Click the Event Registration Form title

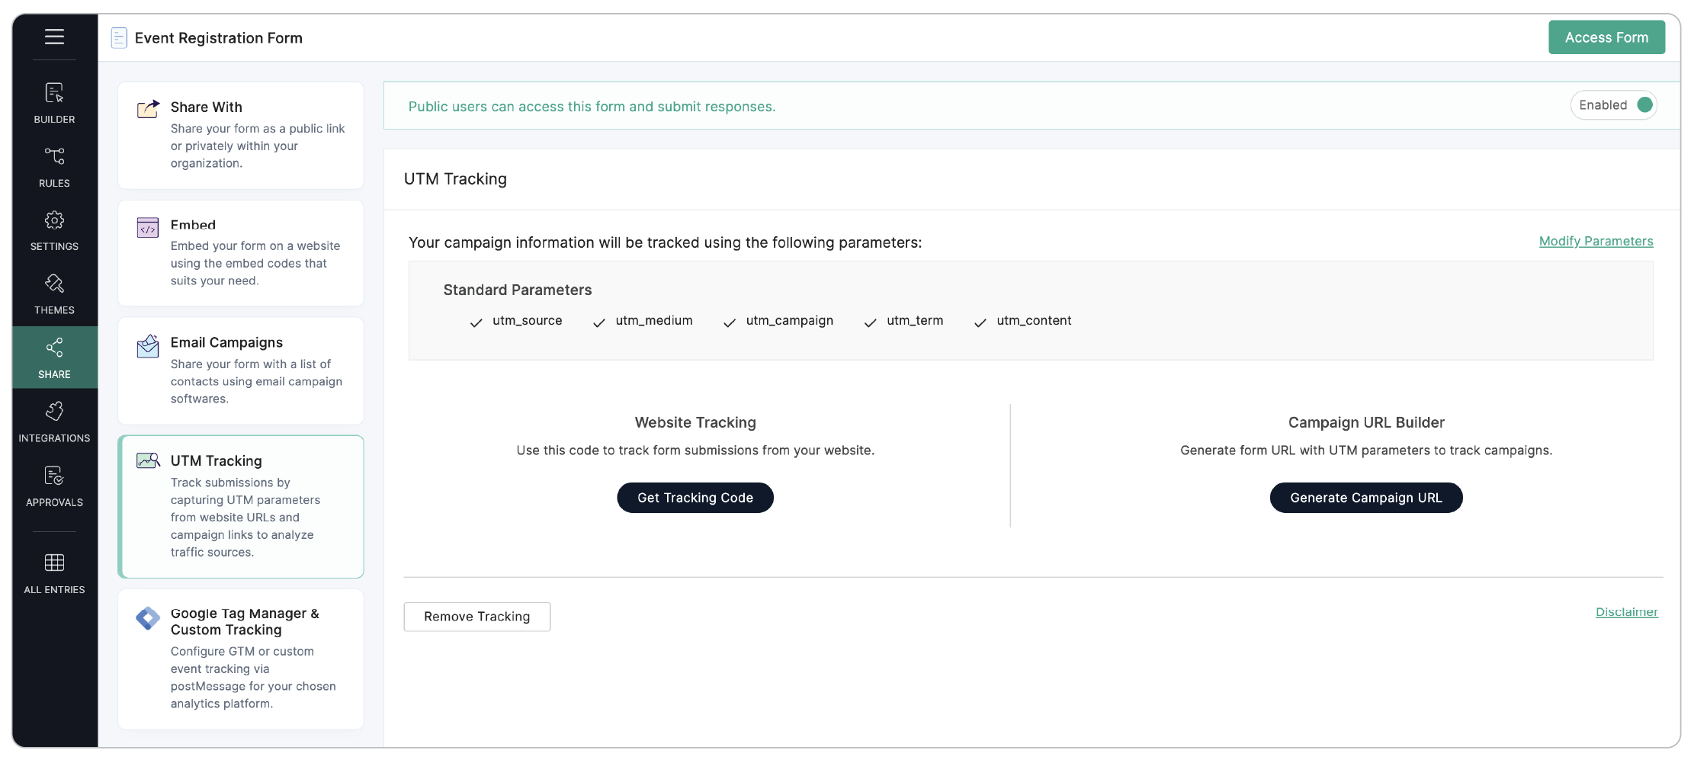tap(219, 38)
